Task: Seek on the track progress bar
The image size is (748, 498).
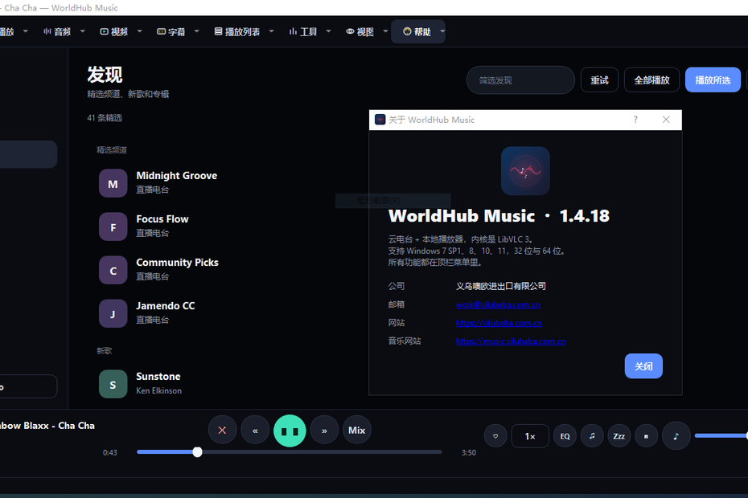Action: tap(289, 451)
